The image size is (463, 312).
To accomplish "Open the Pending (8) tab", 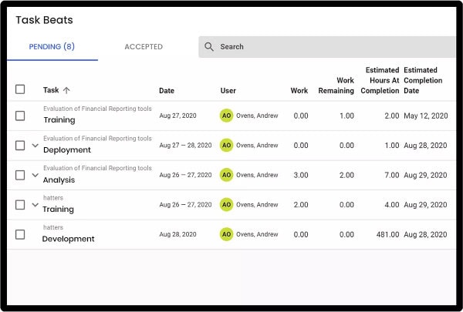I will click(x=52, y=47).
